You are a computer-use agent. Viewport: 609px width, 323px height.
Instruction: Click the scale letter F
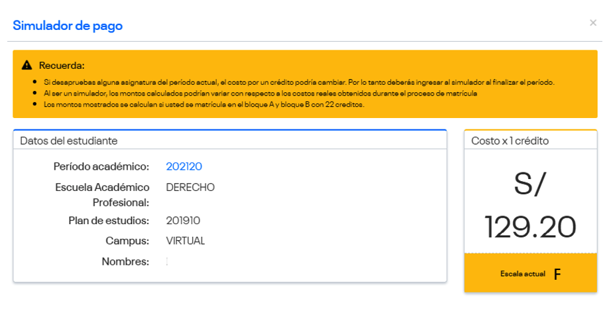tap(557, 274)
